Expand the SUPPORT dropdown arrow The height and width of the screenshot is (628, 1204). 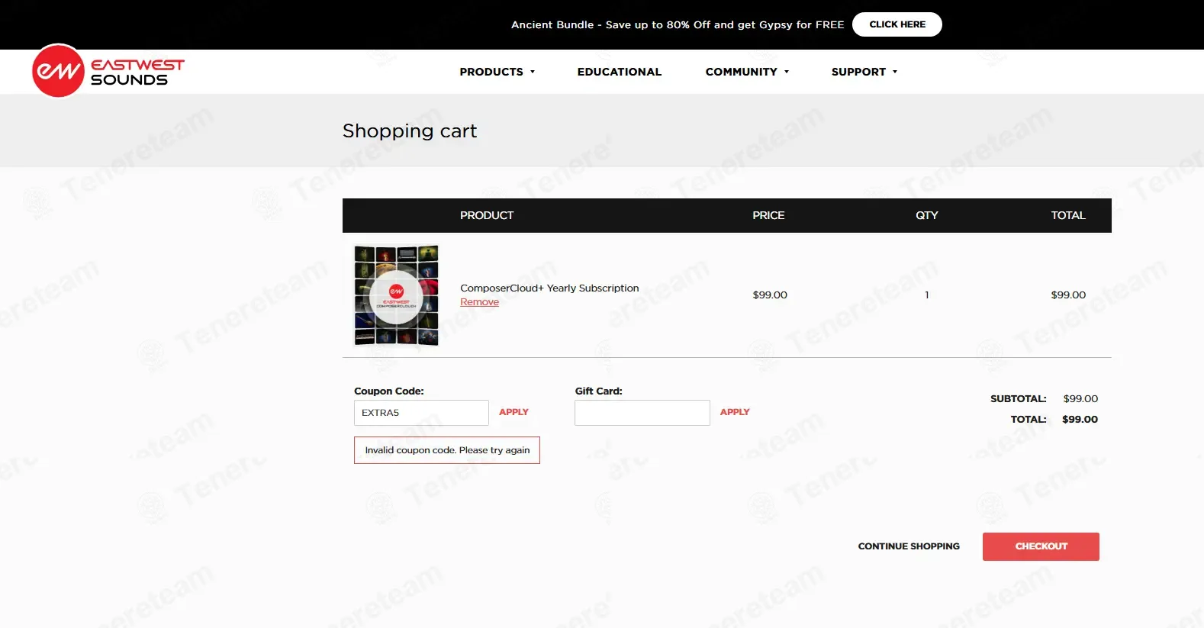pyautogui.click(x=895, y=72)
